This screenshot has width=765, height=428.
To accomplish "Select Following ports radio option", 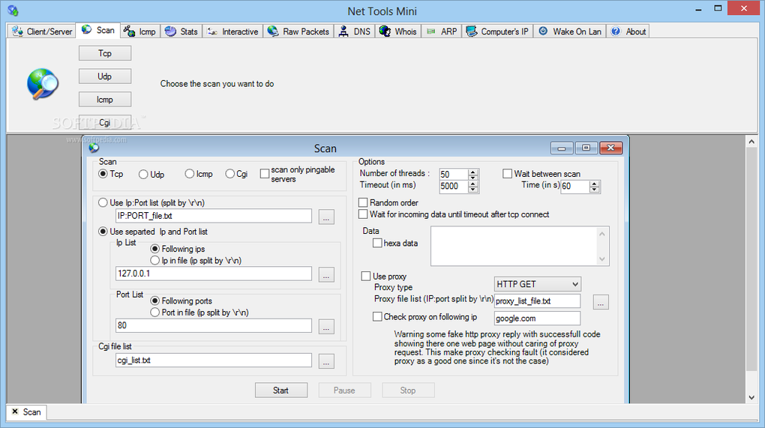I will point(154,301).
